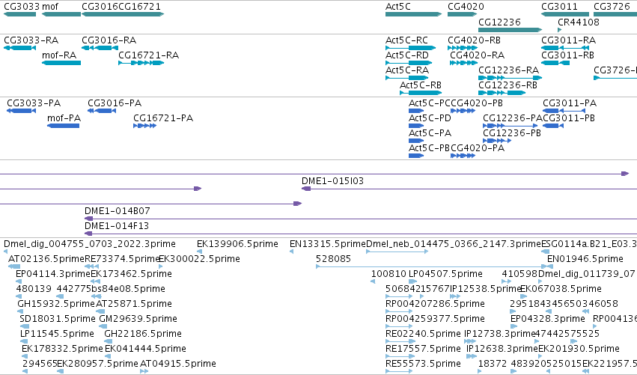Click the EP04328.3prime EST label

(548, 319)
